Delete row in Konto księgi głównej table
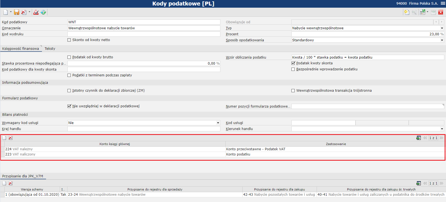The height and width of the screenshot is (202, 446). click(x=11, y=138)
